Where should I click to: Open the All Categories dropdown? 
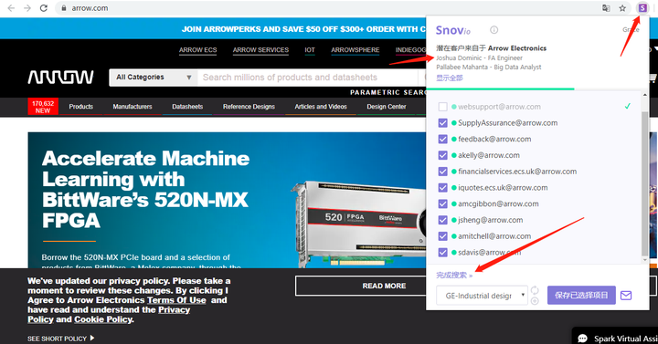tap(154, 78)
